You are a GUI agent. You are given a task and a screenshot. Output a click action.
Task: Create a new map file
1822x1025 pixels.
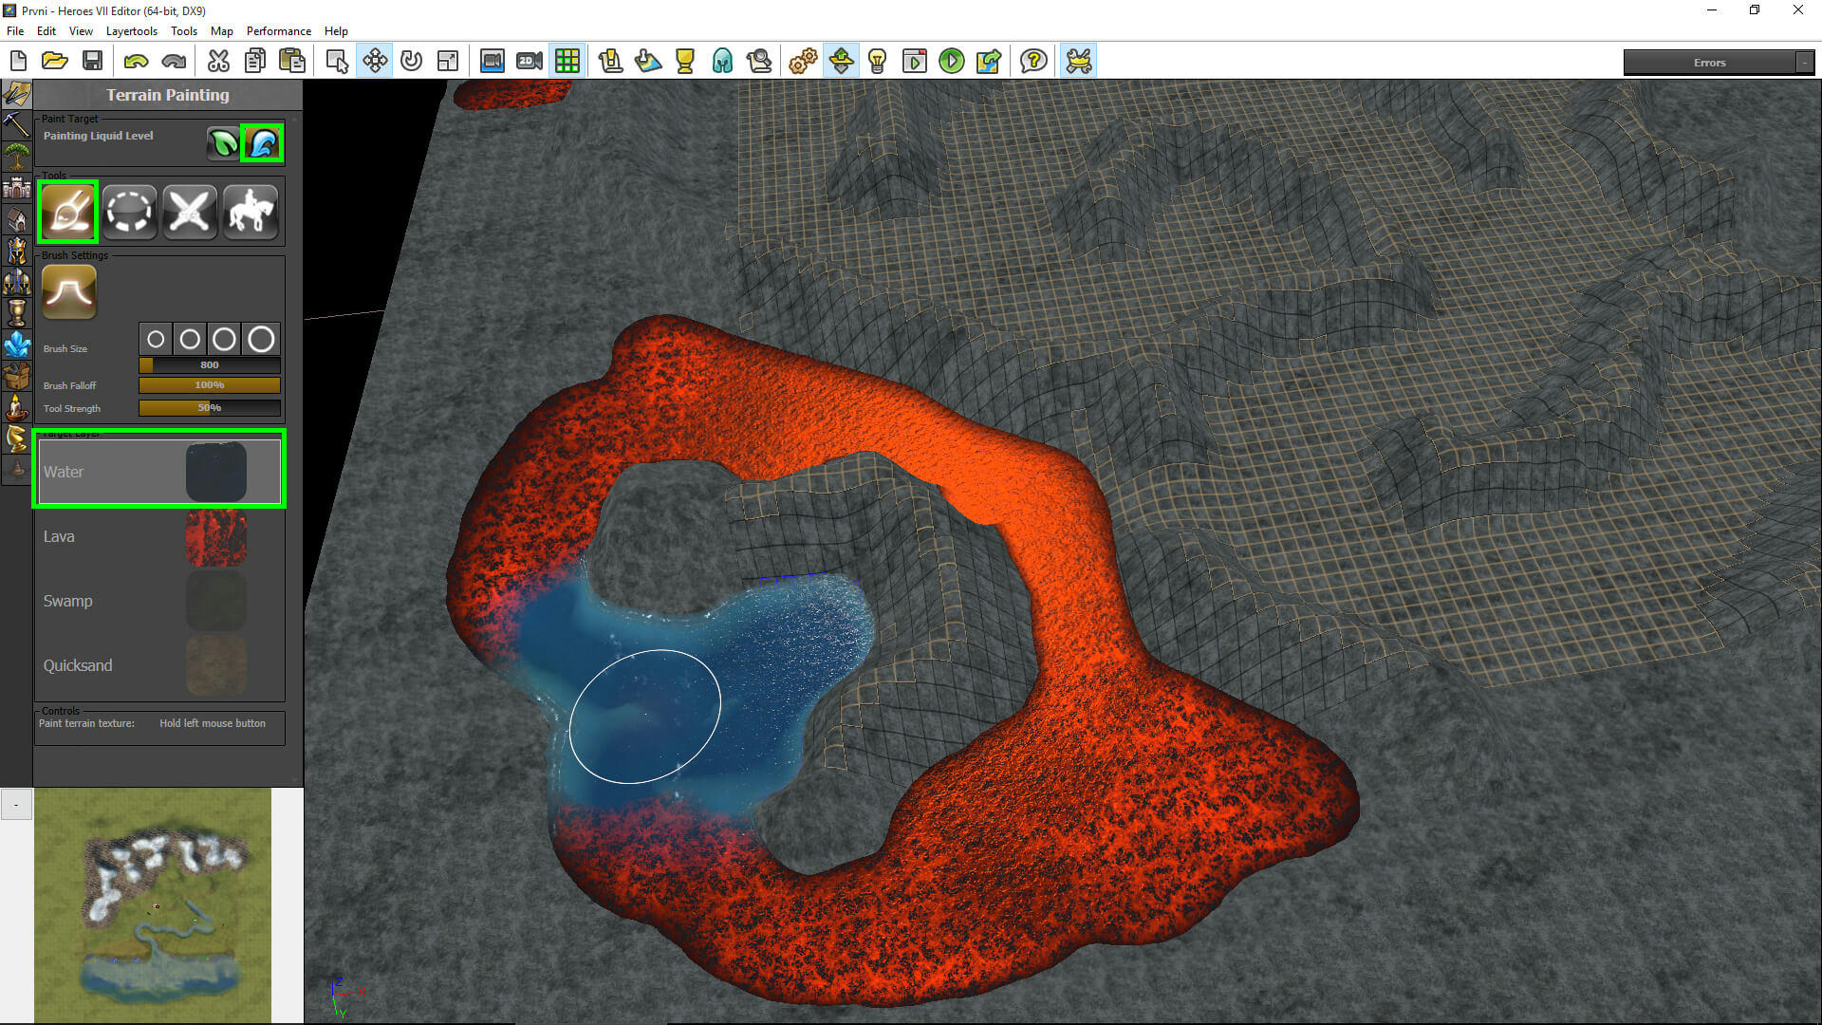pos(18,62)
